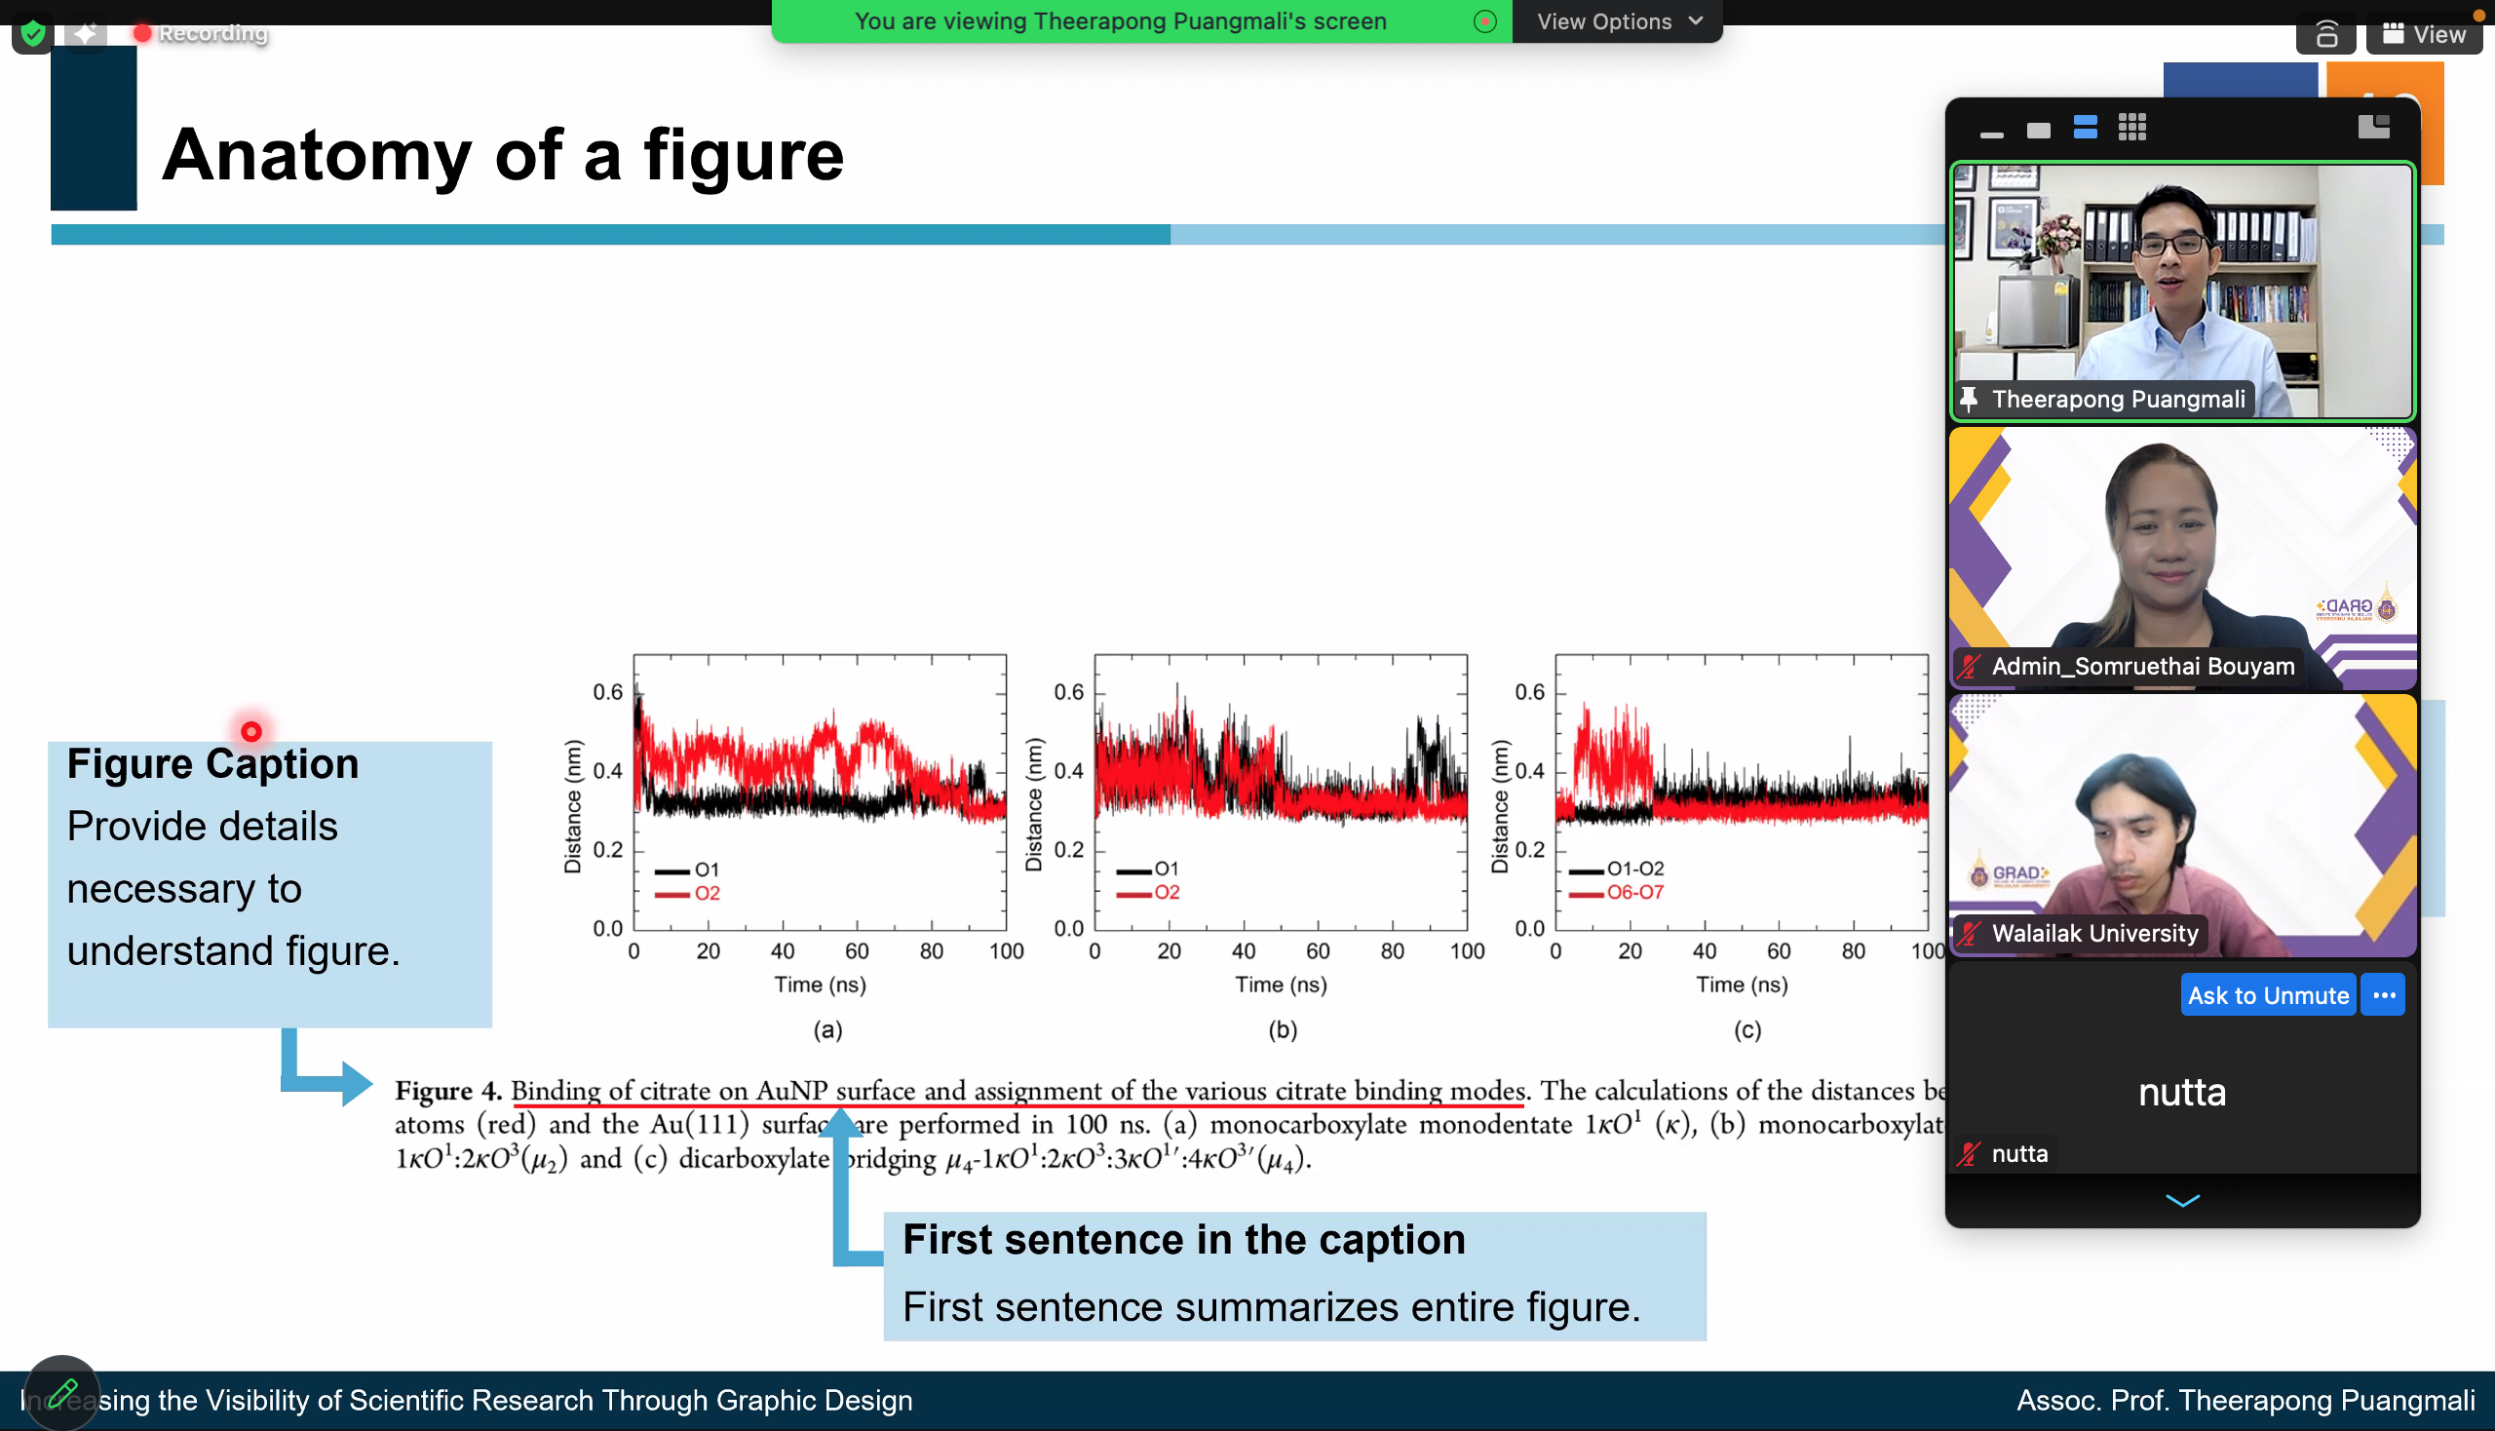Switch to single active speaker thumbnail
2495x1431 pixels.
click(x=2038, y=129)
